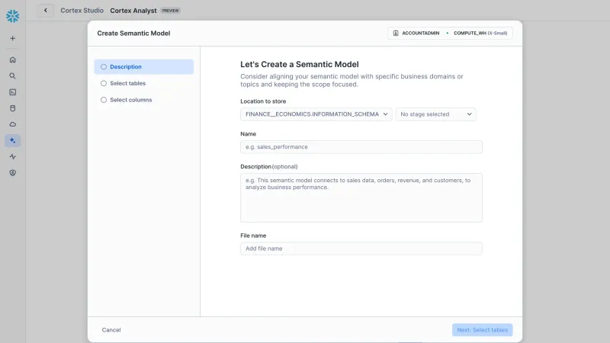Click the Cortex Analyst title
Viewport: 610px width, 343px height.
click(x=133, y=11)
